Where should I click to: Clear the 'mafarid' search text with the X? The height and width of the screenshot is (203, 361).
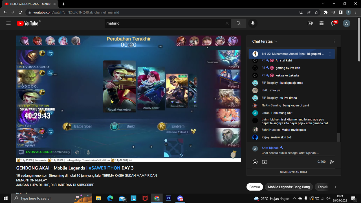click(x=227, y=23)
